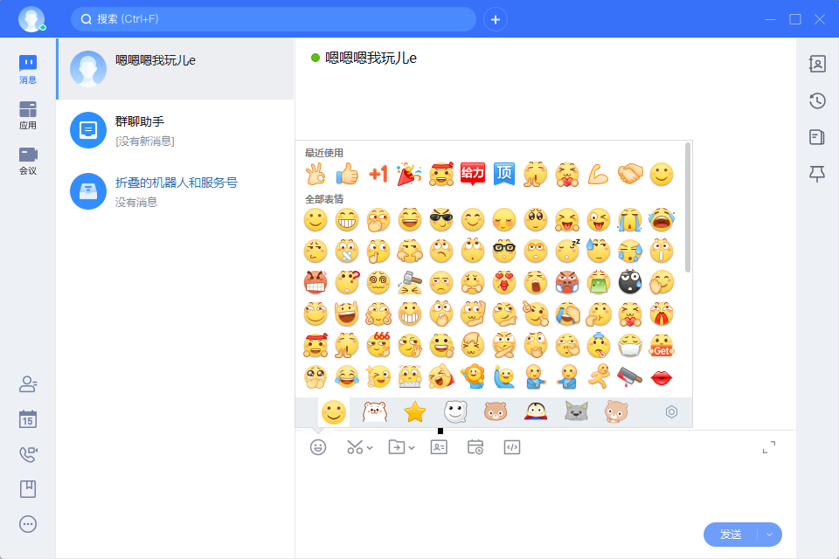The height and width of the screenshot is (559, 839).
Task: Select the default yellow smiley emoji tab
Action: pyautogui.click(x=333, y=412)
